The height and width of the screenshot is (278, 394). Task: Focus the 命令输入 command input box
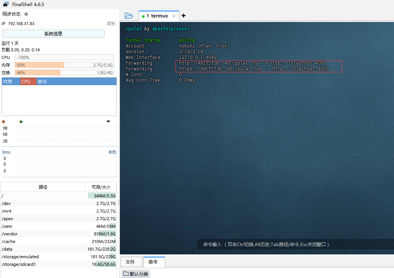tap(266, 245)
